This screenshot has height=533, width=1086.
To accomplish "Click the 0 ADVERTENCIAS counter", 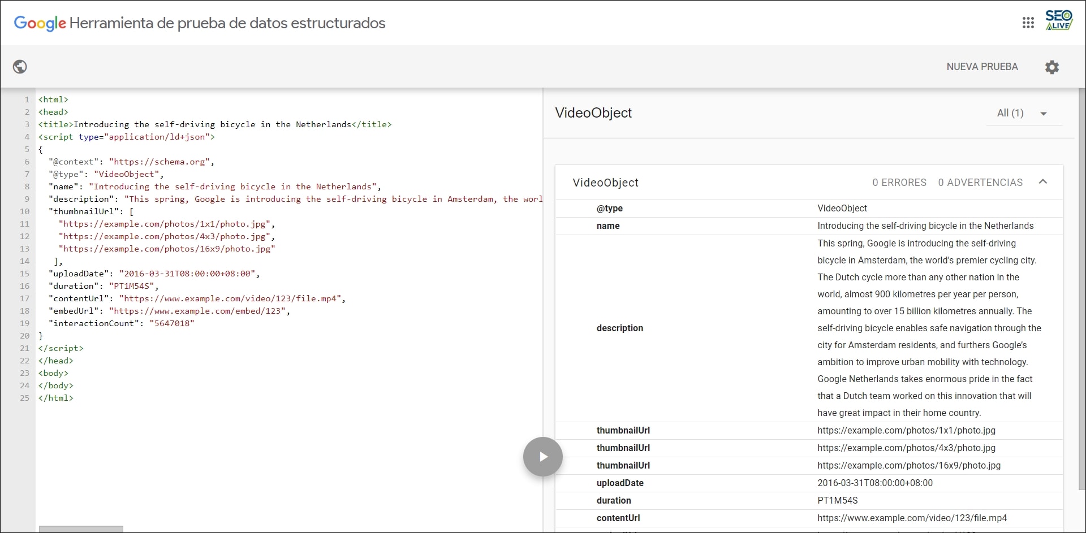I will coord(980,182).
